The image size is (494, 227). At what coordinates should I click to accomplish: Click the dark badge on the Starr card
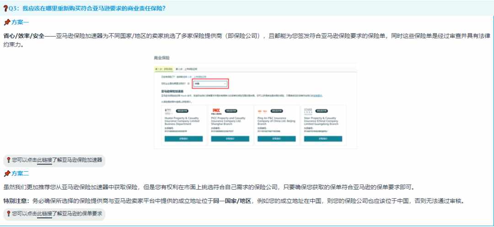click(322, 111)
